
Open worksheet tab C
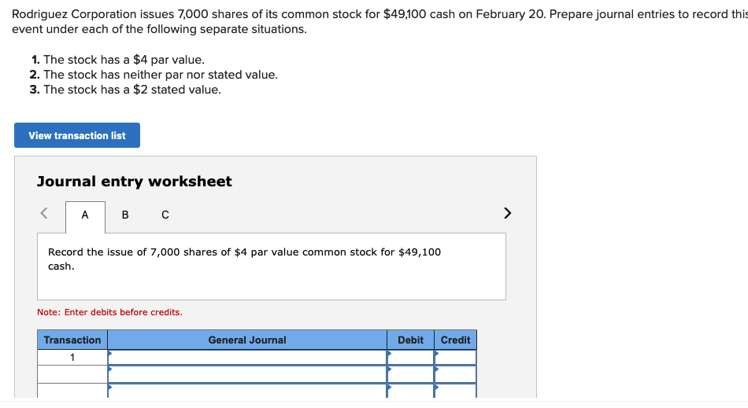click(165, 215)
